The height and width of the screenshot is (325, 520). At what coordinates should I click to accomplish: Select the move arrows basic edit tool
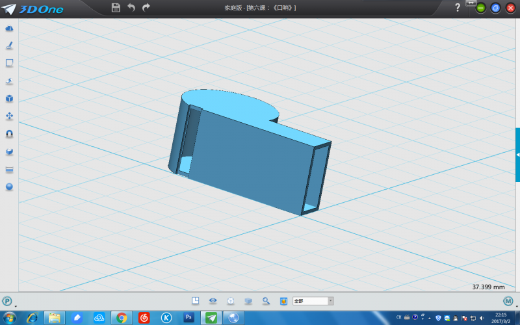pos(9,116)
